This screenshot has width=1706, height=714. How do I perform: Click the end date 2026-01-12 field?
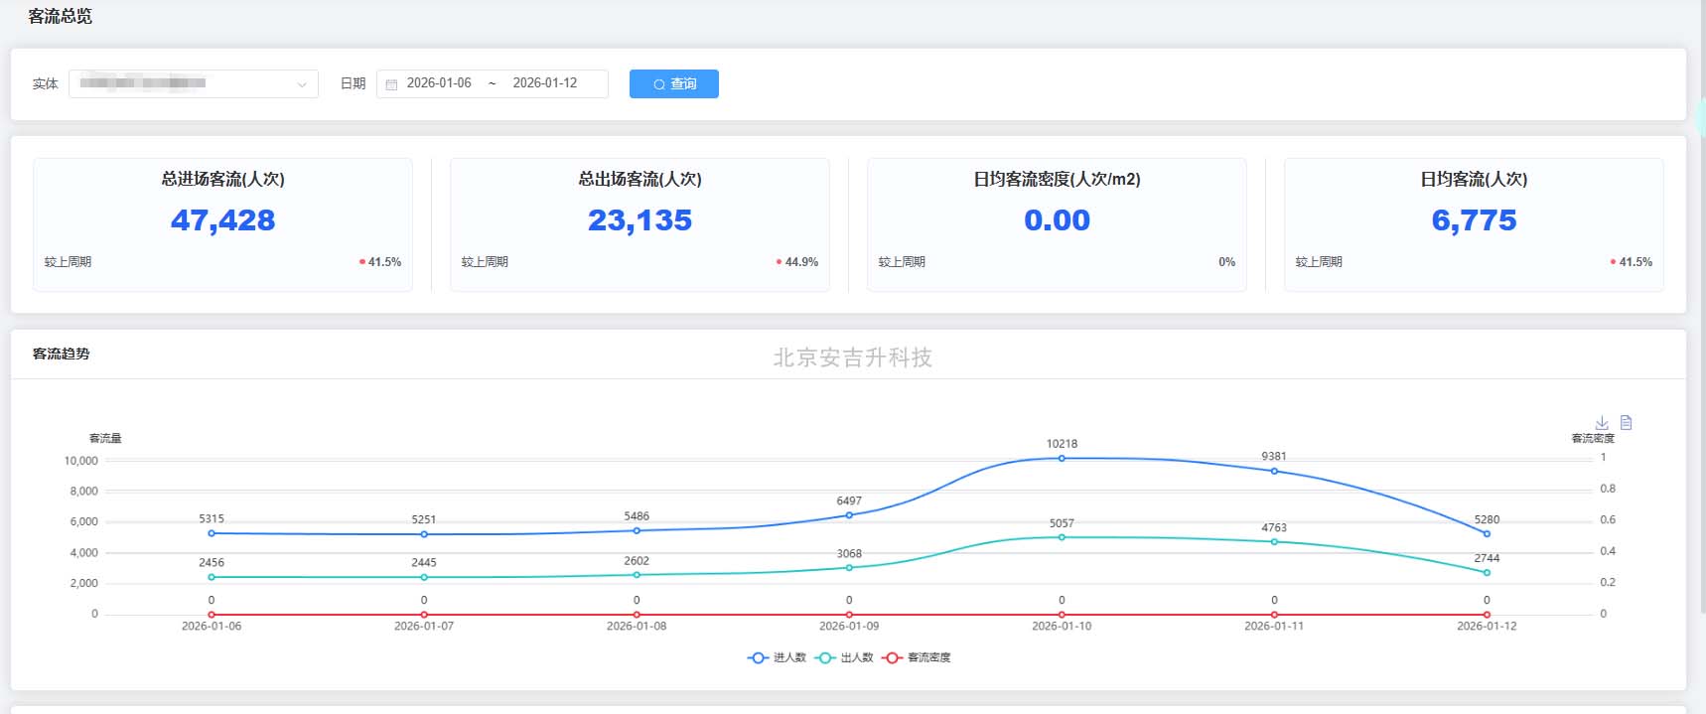544,83
